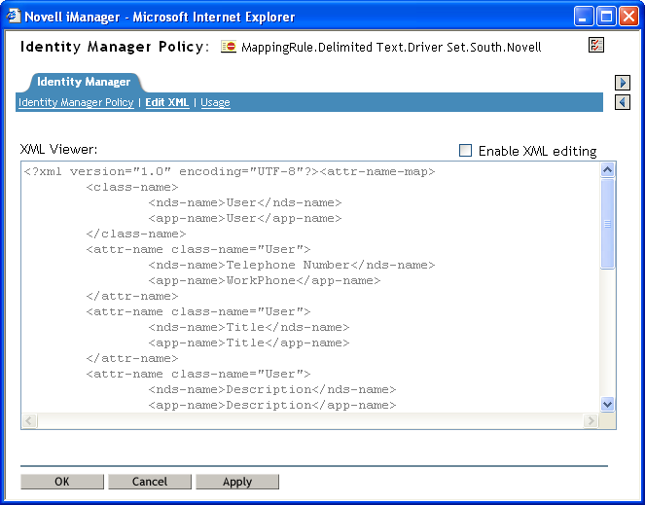Click the right arrow tab navigation button
This screenshot has width=645, height=505.
tap(623, 83)
